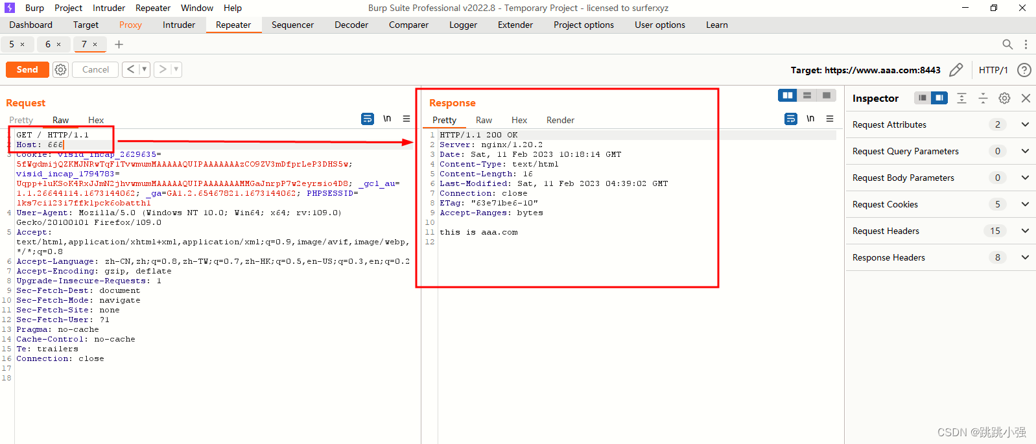
Task: Toggle request non-printable \n characters
Action: pos(387,119)
